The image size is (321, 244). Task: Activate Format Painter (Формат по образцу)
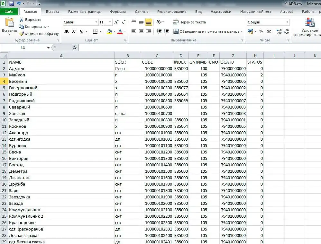pyautogui.click(x=39, y=34)
